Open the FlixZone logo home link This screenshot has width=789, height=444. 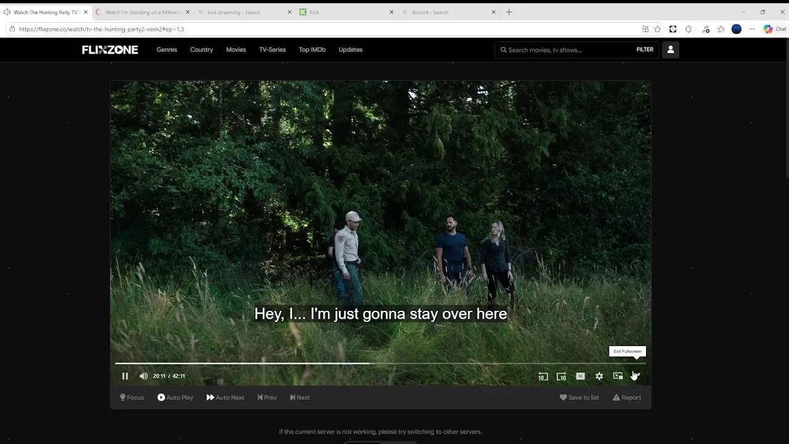110,50
